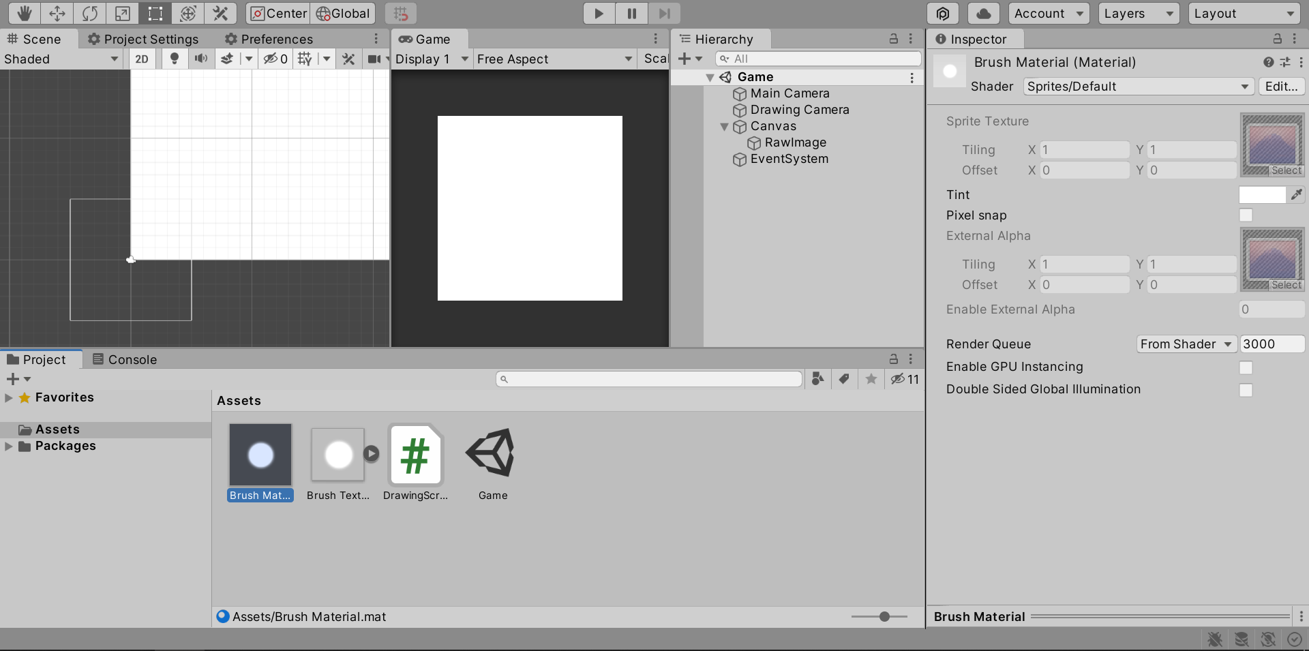Click the Play button
The width and height of the screenshot is (1309, 651).
click(599, 13)
